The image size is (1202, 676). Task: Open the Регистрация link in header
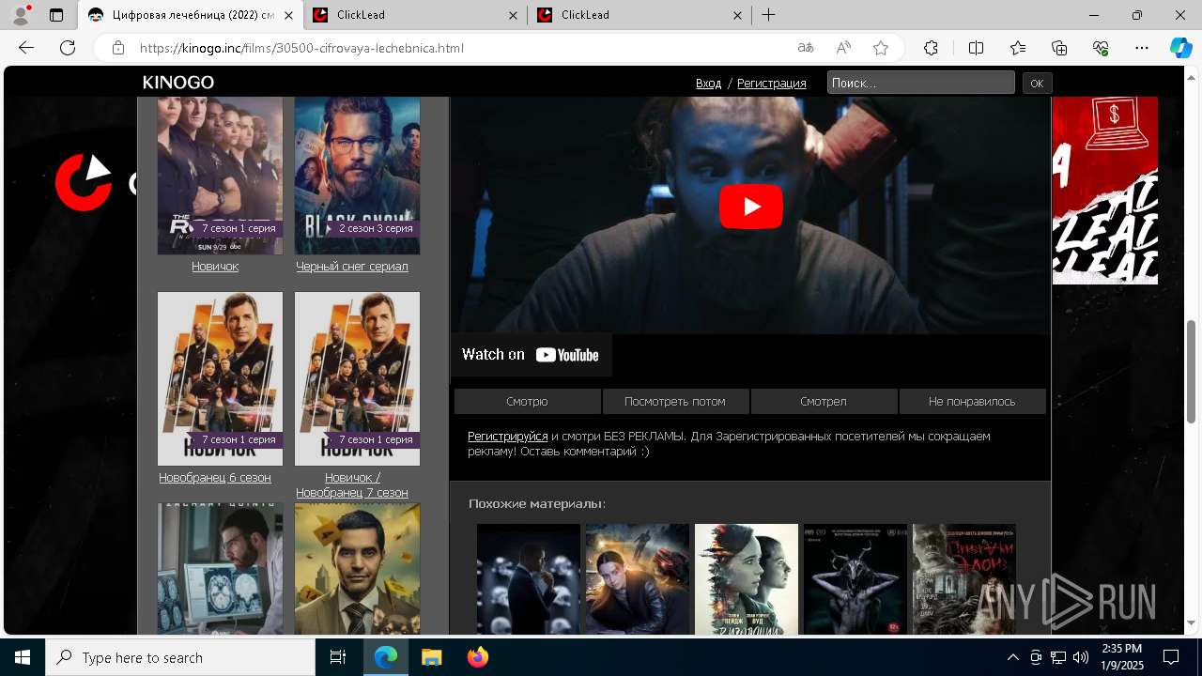pyautogui.click(x=772, y=84)
